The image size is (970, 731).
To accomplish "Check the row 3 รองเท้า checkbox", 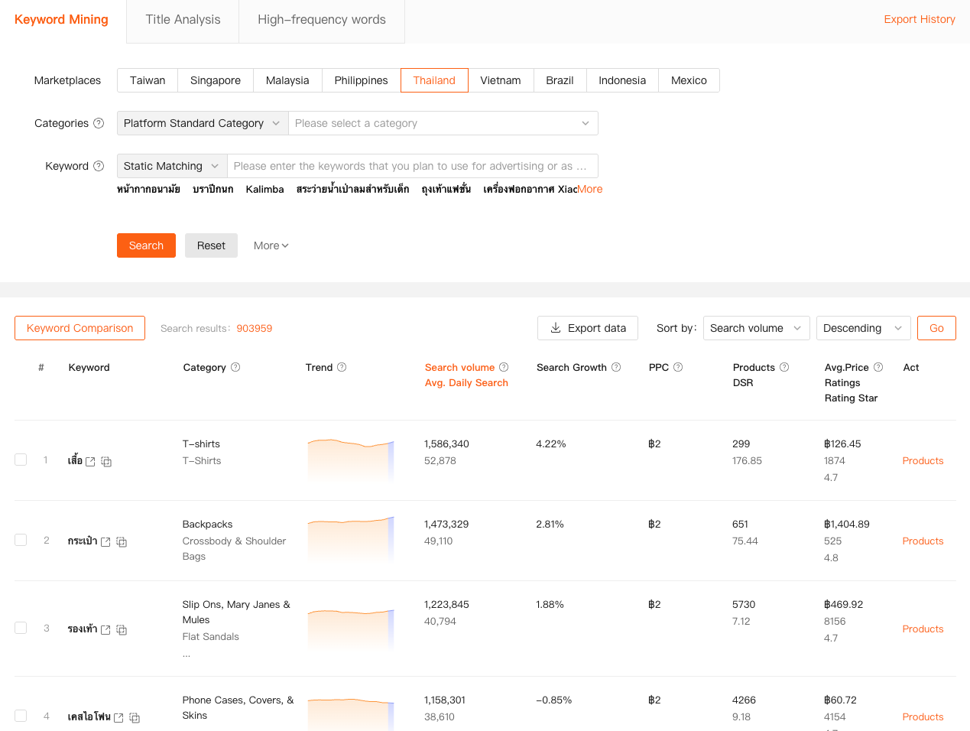I will [21, 628].
